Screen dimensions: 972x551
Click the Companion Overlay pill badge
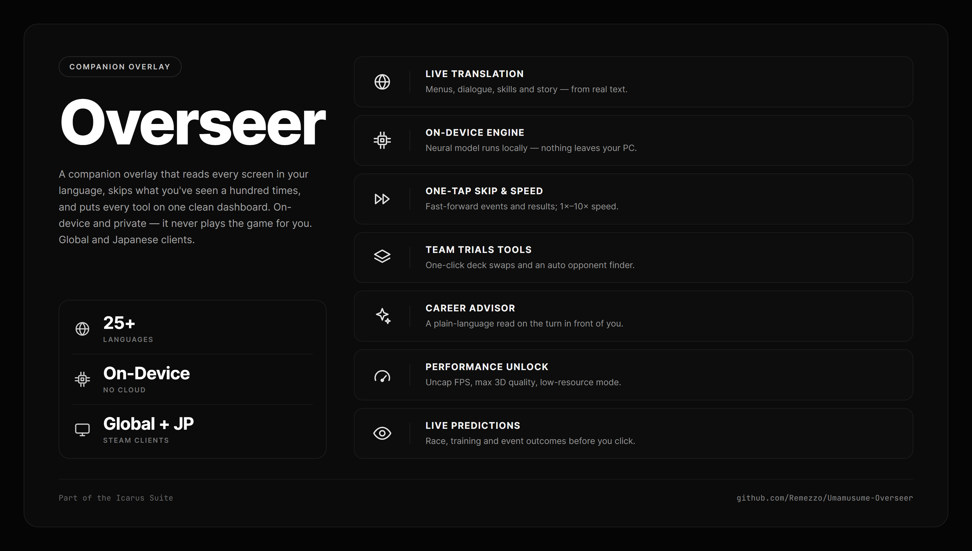click(120, 67)
